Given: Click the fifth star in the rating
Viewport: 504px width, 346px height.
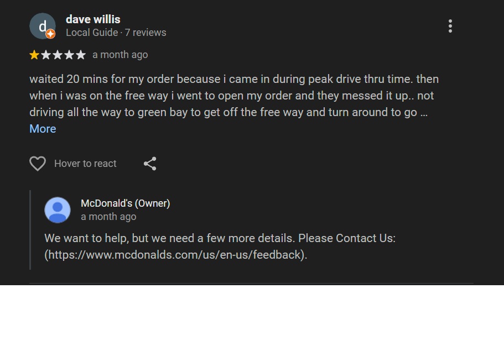Looking at the screenshot, I should (x=81, y=55).
